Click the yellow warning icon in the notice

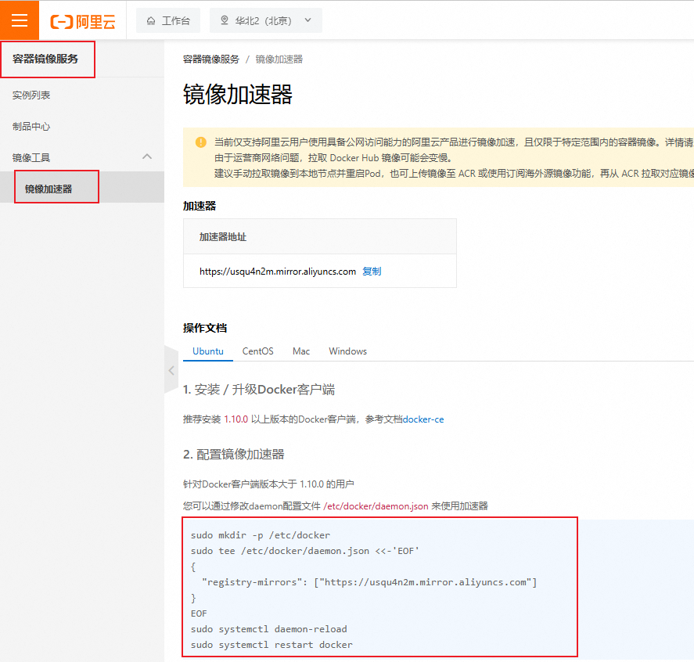point(200,142)
